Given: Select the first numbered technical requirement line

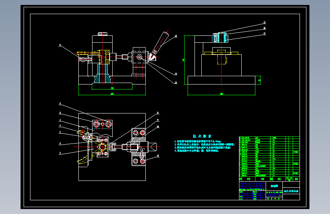Looking at the screenshot, I should (198, 141).
